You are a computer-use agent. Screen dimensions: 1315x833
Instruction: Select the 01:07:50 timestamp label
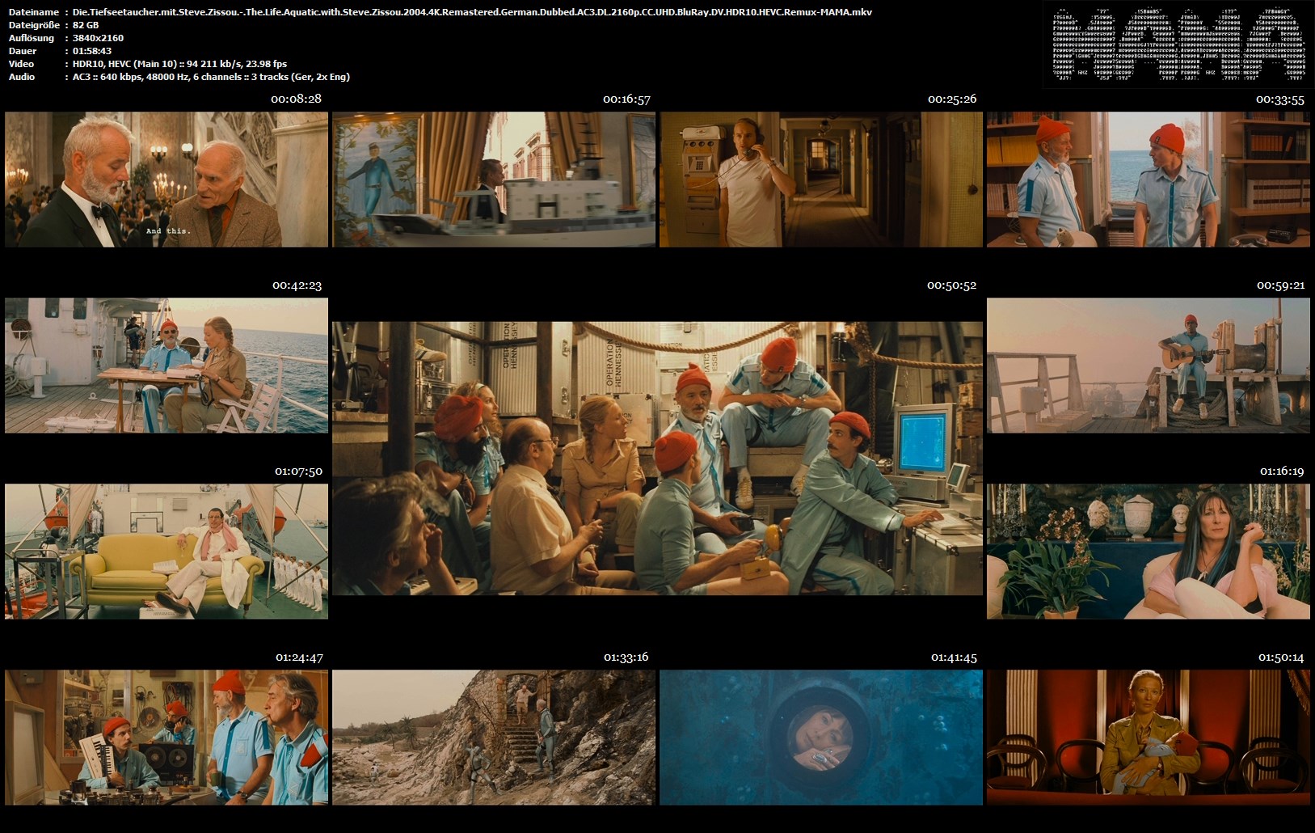click(298, 471)
